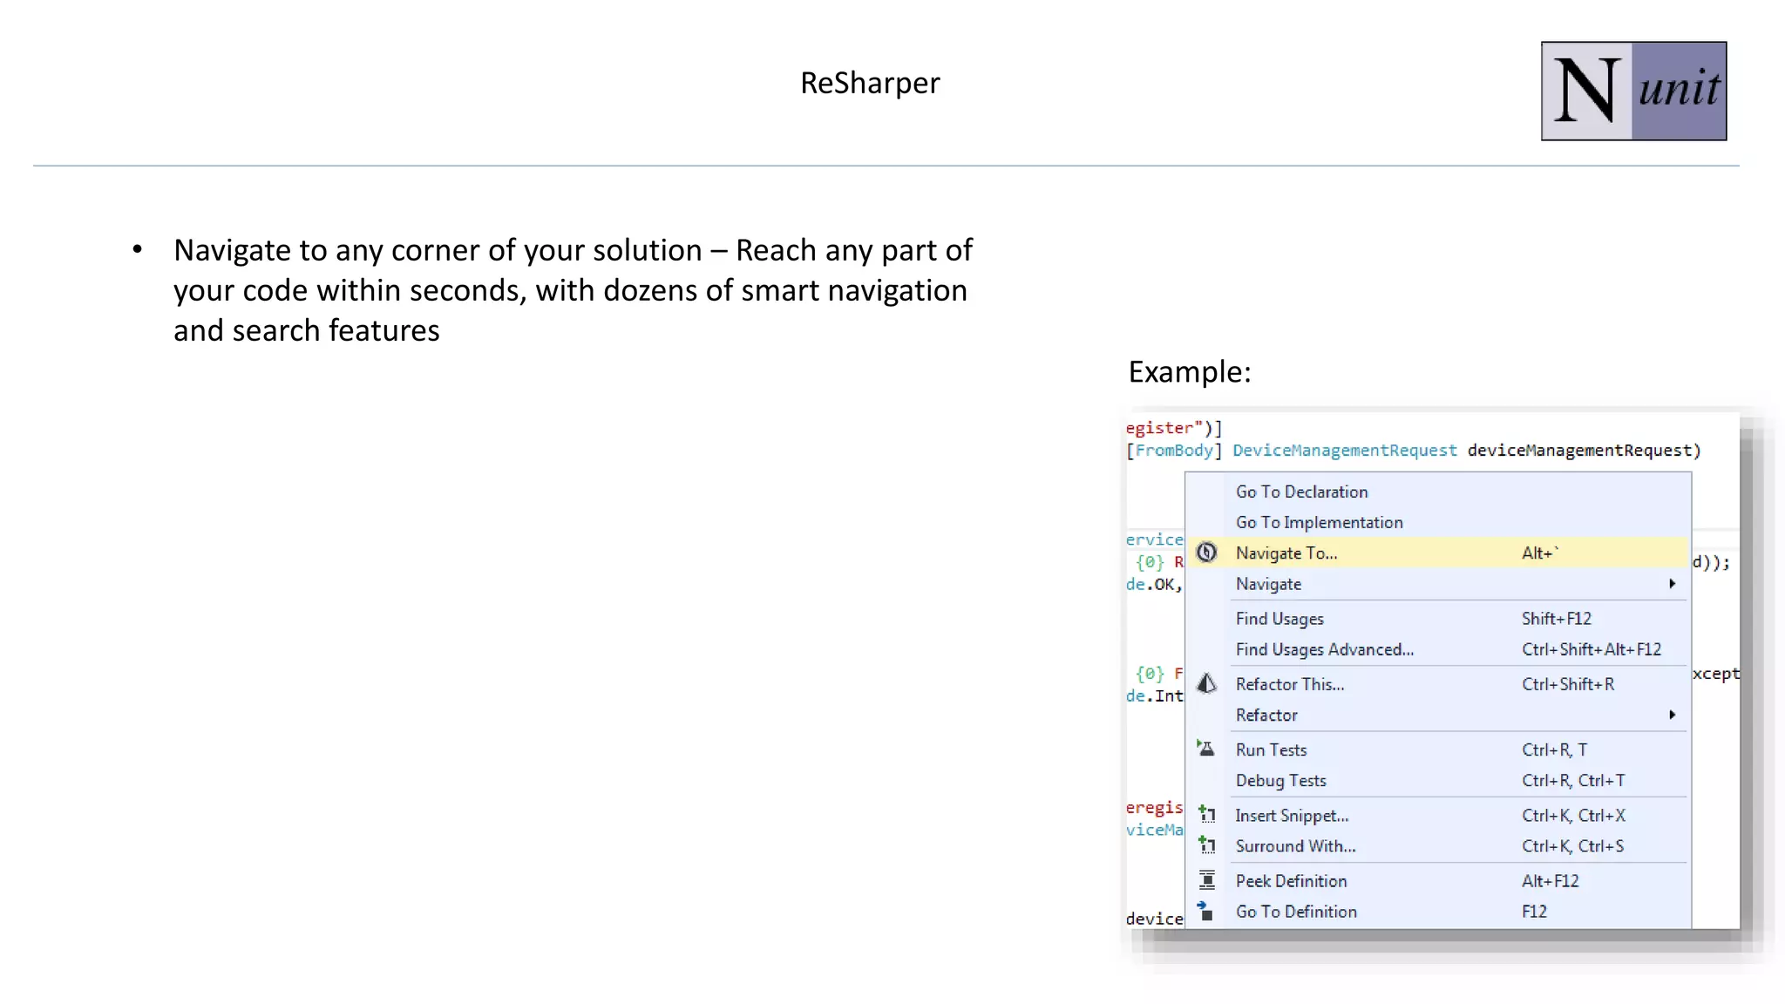This screenshot has width=1785, height=1004.
Task: Click the Go To Definition icon
Action: coord(1206,912)
